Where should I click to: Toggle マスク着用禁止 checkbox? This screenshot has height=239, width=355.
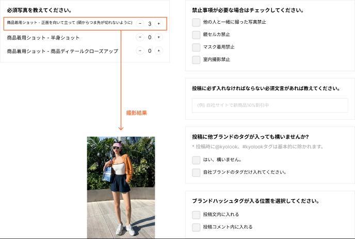(x=196, y=47)
